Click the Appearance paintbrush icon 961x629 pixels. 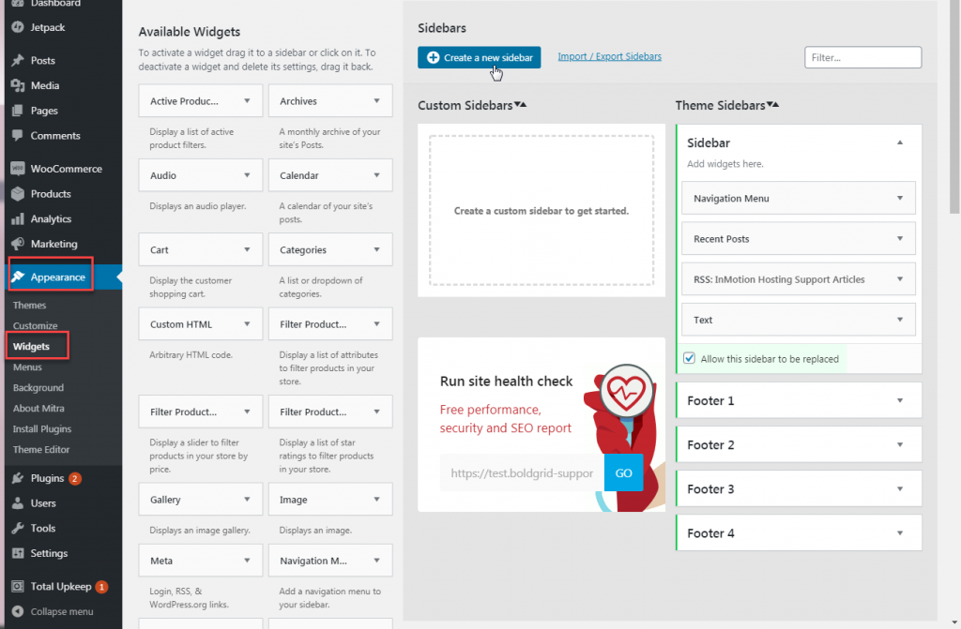point(18,277)
